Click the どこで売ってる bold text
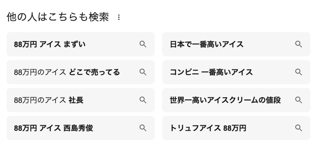323x148 pixels. click(x=94, y=72)
